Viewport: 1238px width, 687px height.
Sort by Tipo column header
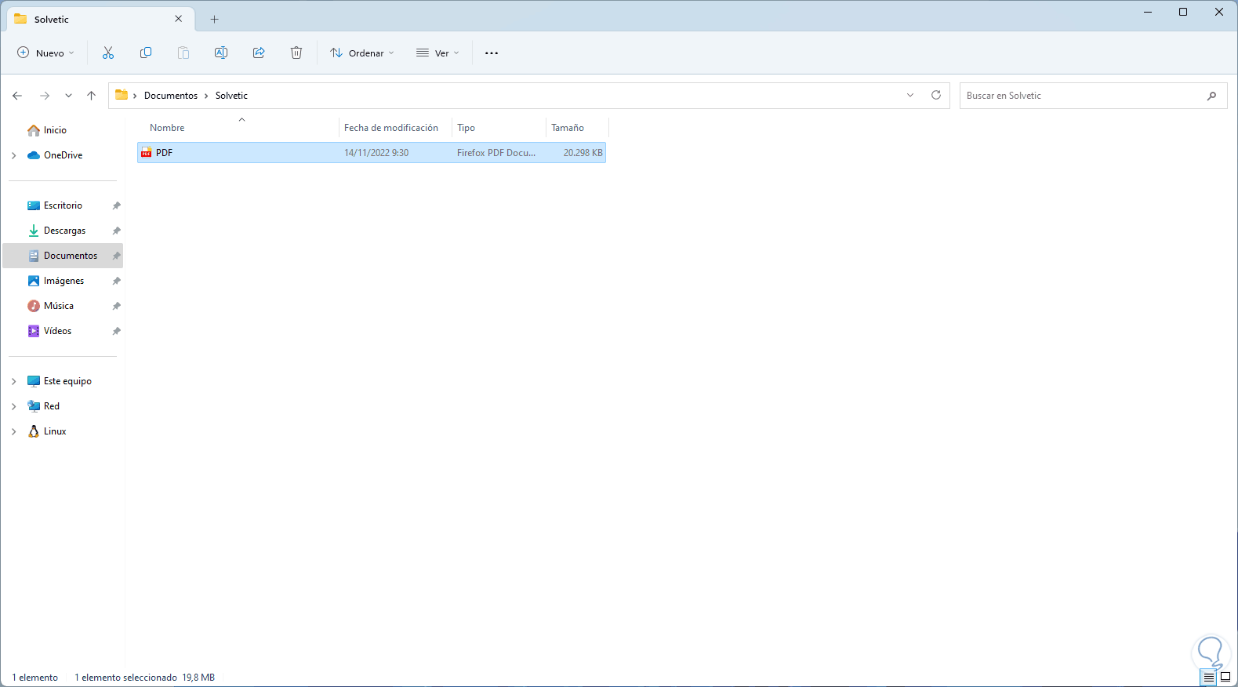(x=466, y=128)
